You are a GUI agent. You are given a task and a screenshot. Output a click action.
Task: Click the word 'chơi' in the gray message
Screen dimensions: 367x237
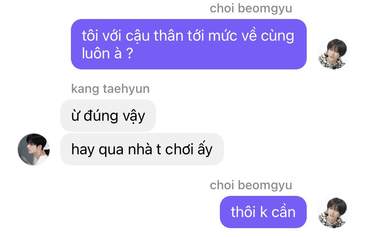(x=179, y=149)
